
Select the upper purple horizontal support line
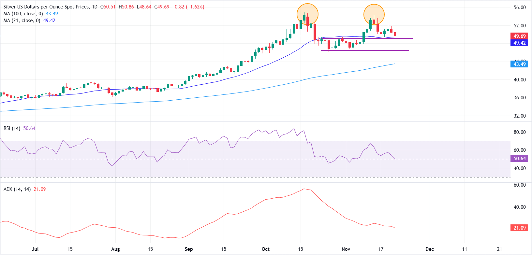[x=367, y=38]
